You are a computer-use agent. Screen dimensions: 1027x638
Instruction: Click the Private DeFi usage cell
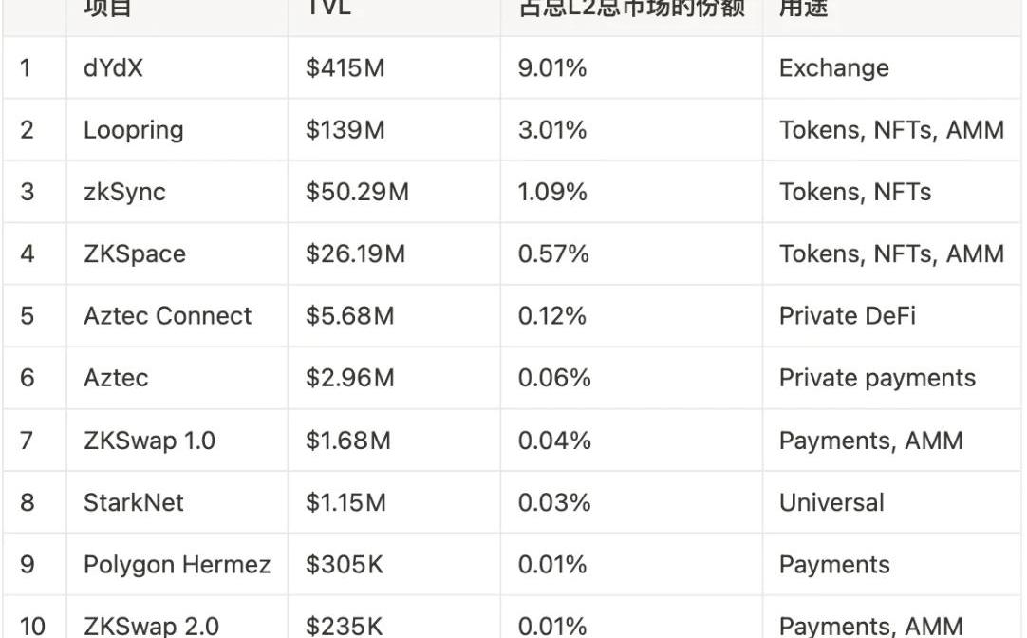pos(847,316)
